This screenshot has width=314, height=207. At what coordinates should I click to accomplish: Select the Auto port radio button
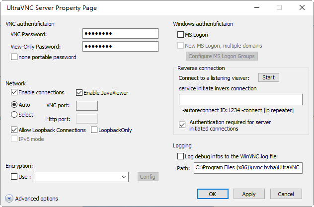click(14, 105)
